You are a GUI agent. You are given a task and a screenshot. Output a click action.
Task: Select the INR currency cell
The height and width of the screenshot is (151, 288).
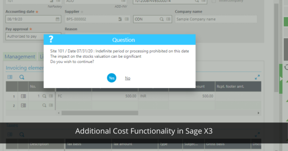pyautogui.click(x=153, y=96)
